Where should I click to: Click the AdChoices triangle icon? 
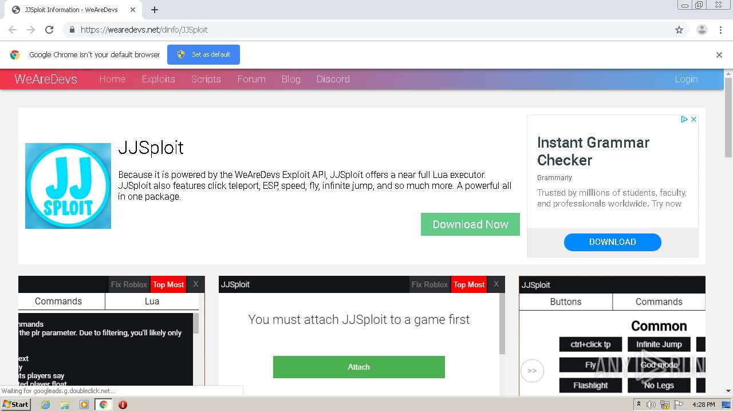(684, 119)
